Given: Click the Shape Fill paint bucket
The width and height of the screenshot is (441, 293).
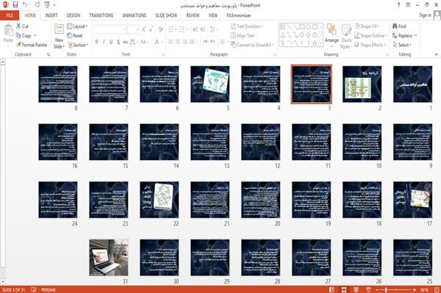Looking at the screenshot, I should click(357, 26).
